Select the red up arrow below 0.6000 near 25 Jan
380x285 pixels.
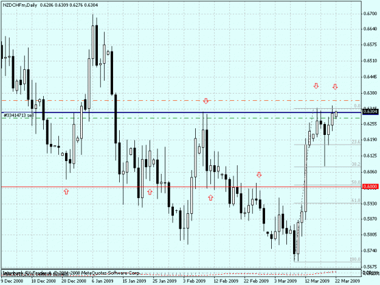coord(150,192)
